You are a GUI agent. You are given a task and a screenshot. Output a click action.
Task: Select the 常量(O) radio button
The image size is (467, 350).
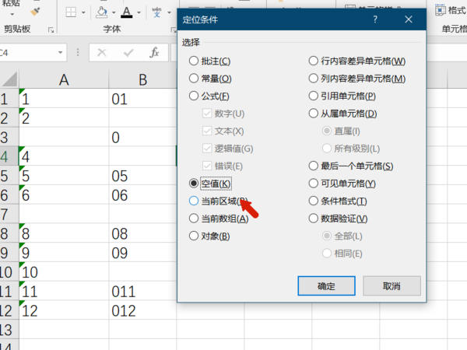coord(194,79)
